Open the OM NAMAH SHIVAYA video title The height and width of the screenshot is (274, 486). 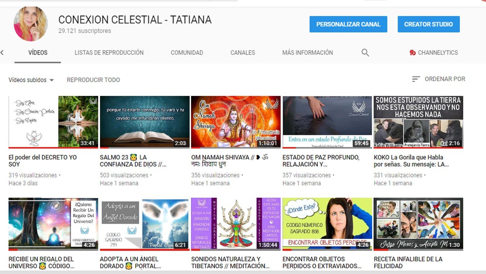click(x=230, y=161)
